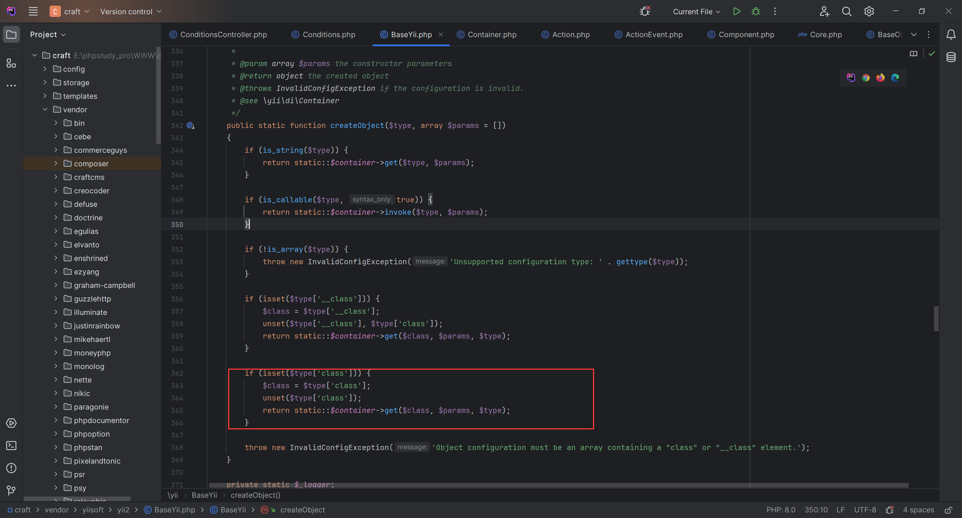
Task: Open the Git version control tool window
Action: pyautogui.click(x=11, y=490)
